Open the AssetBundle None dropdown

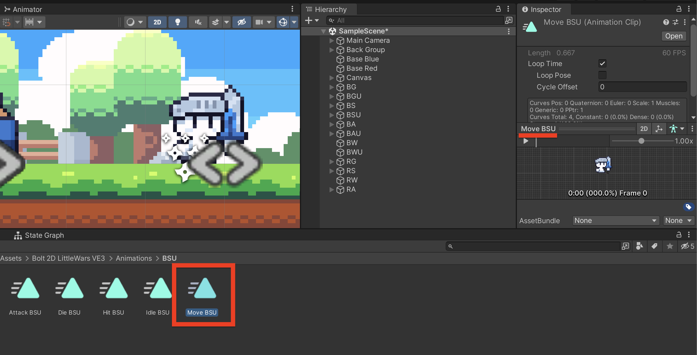pyautogui.click(x=615, y=221)
